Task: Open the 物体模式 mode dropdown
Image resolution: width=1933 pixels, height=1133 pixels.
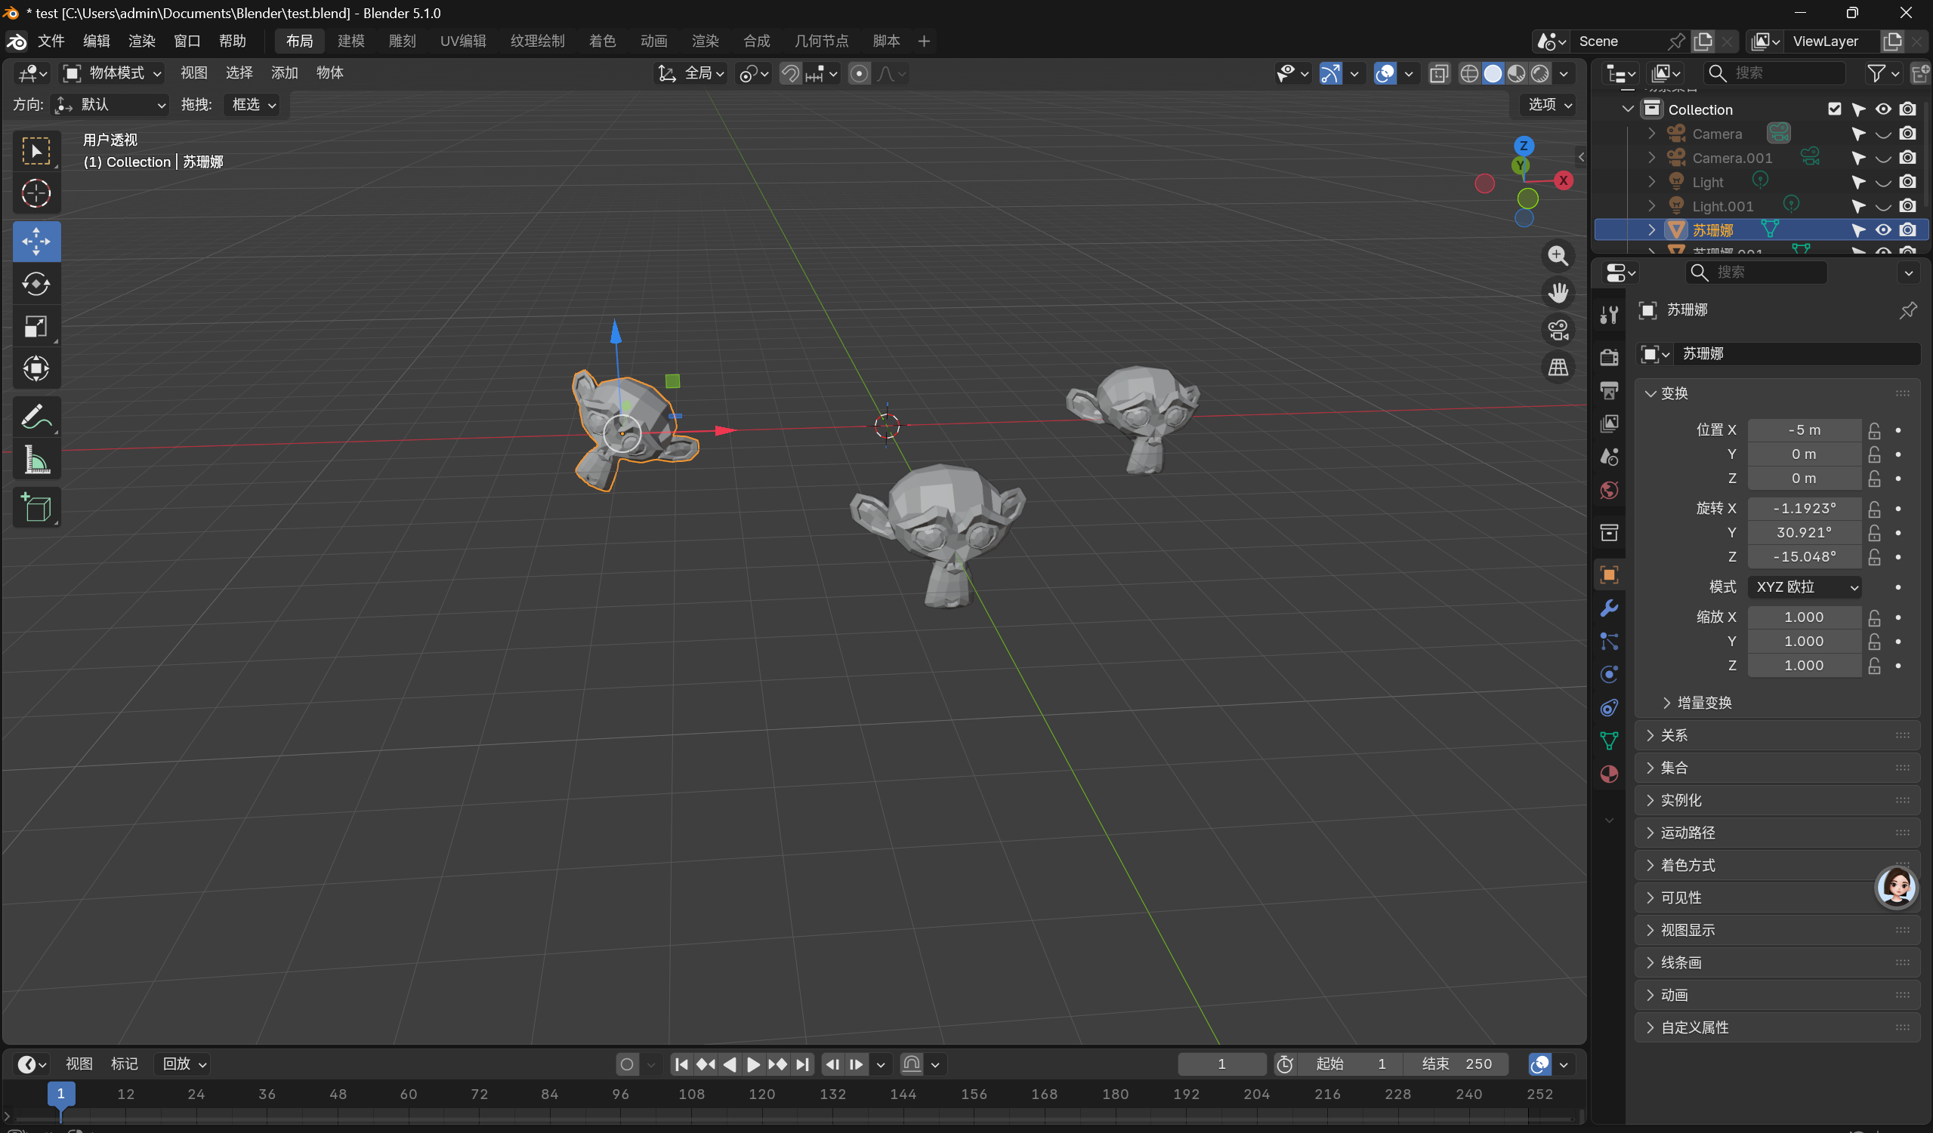Action: pos(113,73)
